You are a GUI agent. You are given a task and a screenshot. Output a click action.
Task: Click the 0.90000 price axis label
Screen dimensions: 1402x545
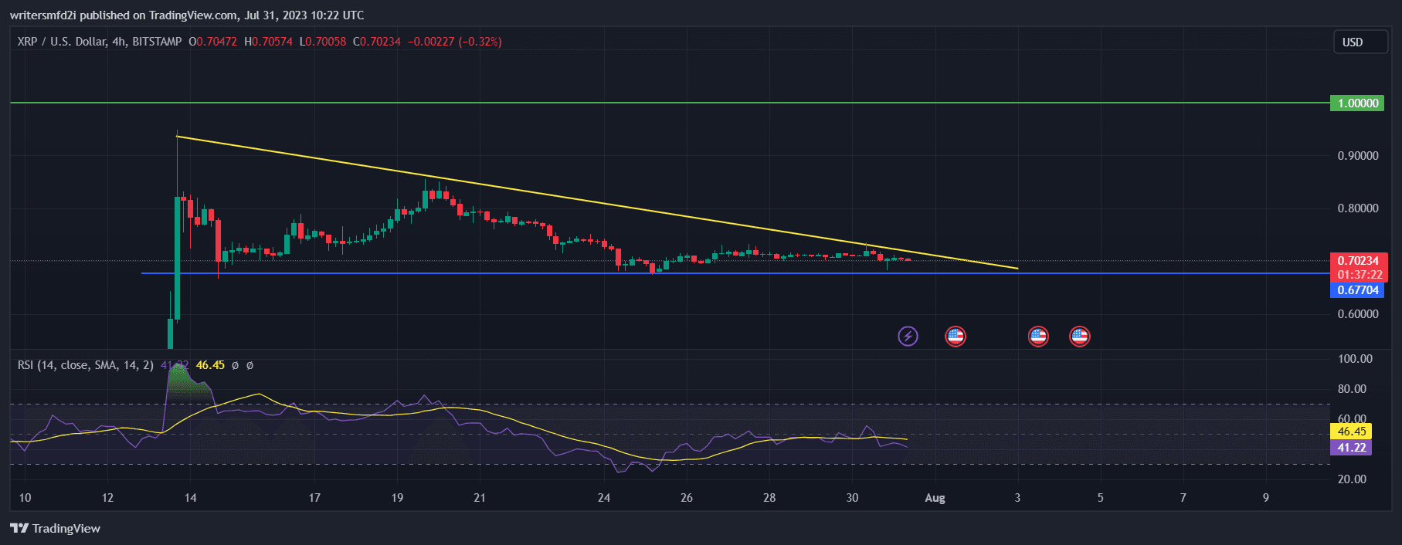(1357, 156)
